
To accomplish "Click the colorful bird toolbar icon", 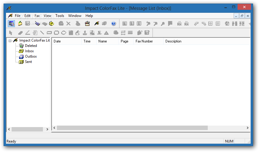I will point(97,23).
